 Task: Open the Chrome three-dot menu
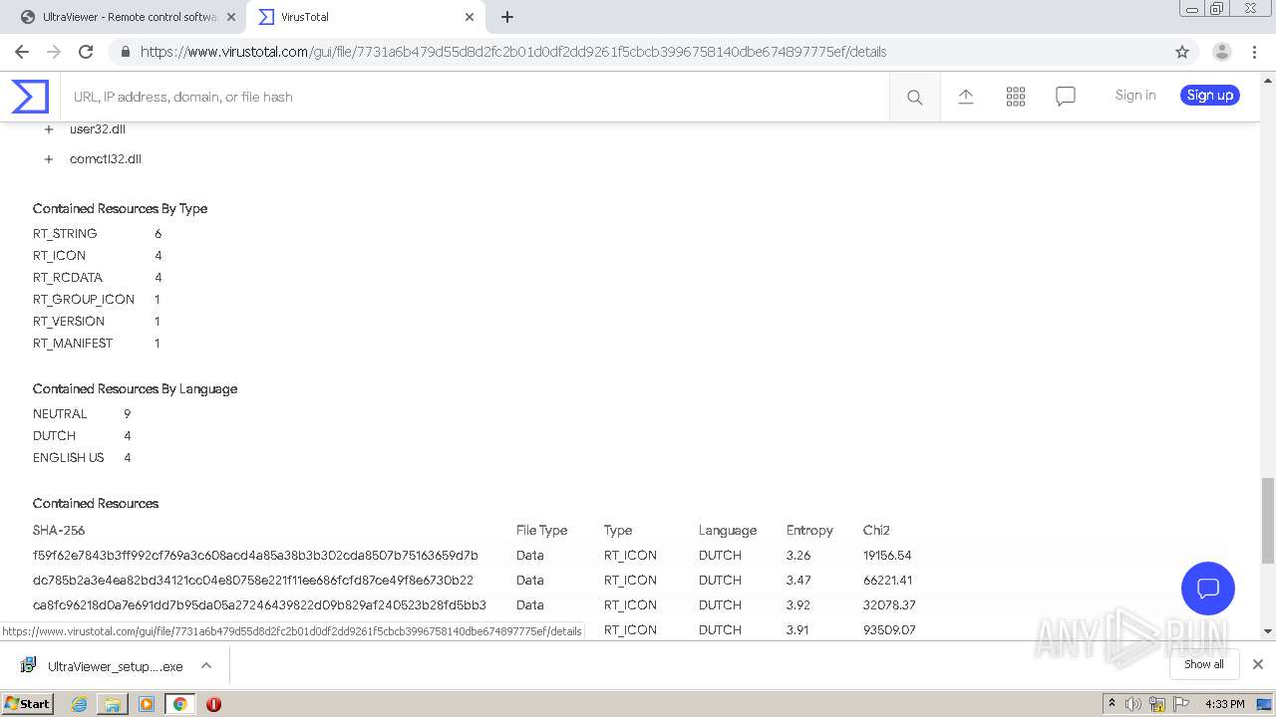pyautogui.click(x=1254, y=52)
